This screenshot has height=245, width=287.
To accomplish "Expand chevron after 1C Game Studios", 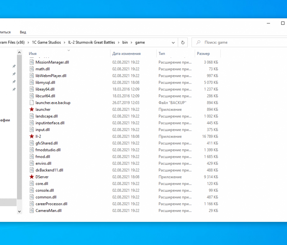I will click(x=65, y=42).
